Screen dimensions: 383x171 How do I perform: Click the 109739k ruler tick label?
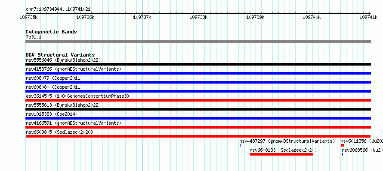pos(255,17)
